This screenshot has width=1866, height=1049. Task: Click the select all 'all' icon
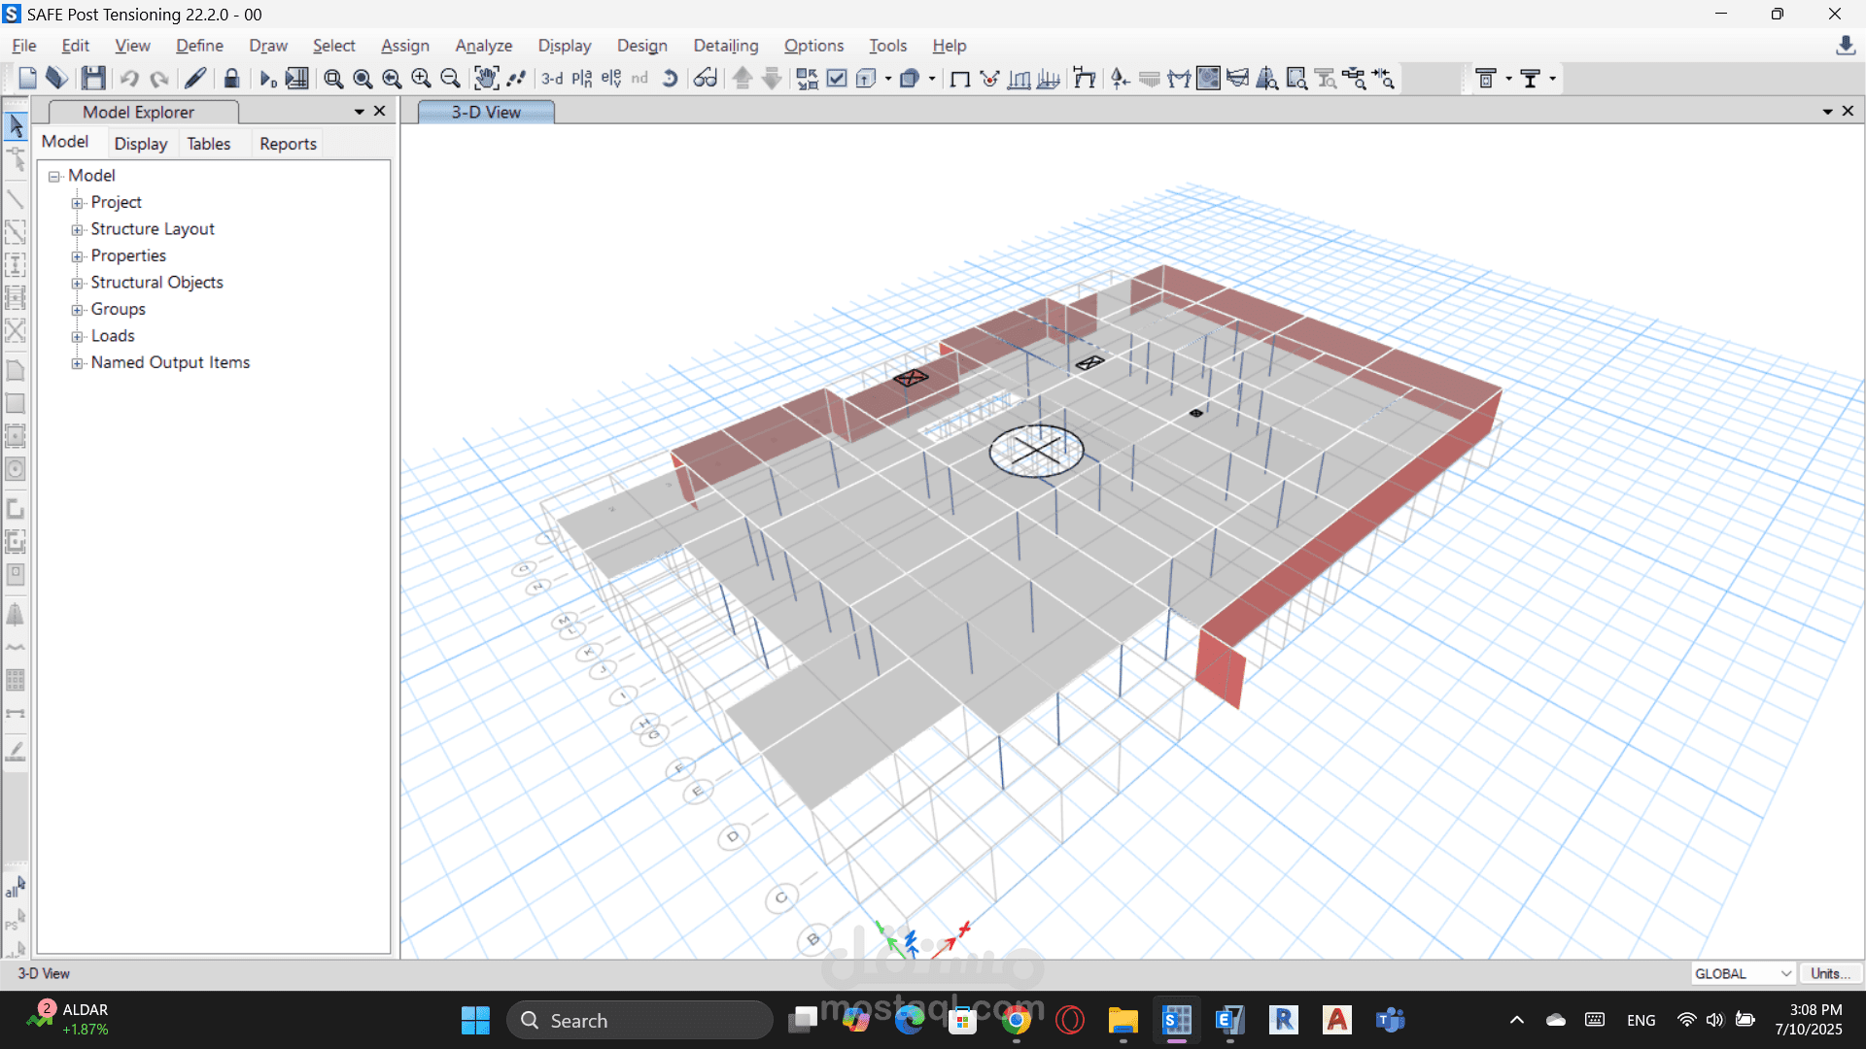pos(16,887)
